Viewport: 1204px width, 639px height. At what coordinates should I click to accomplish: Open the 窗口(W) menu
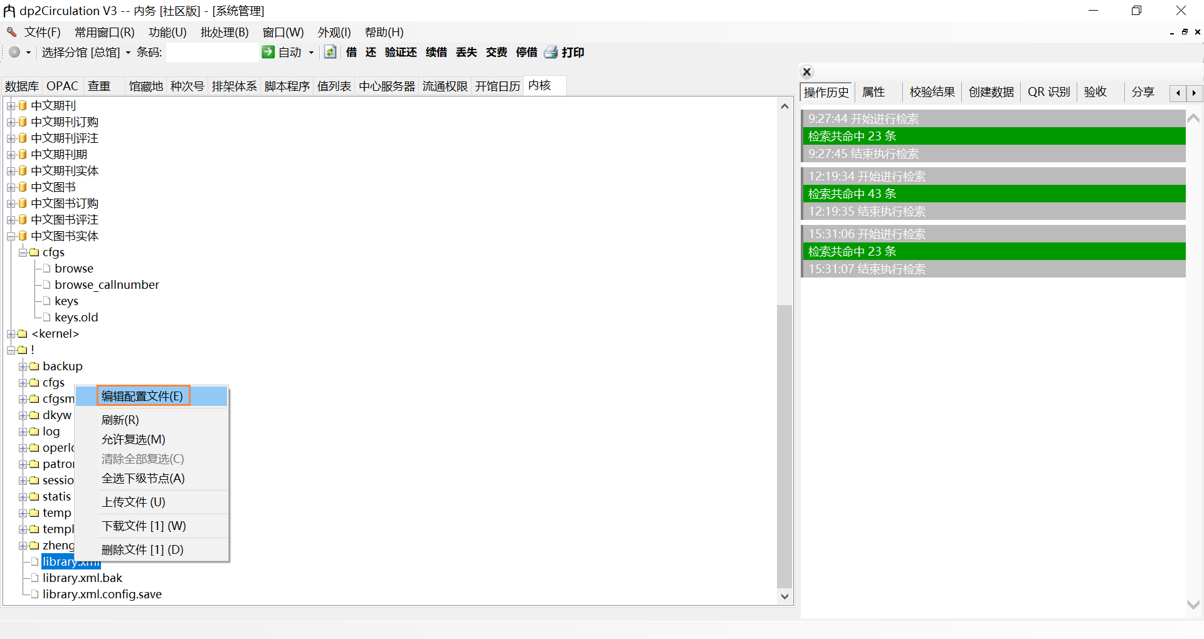(x=283, y=32)
